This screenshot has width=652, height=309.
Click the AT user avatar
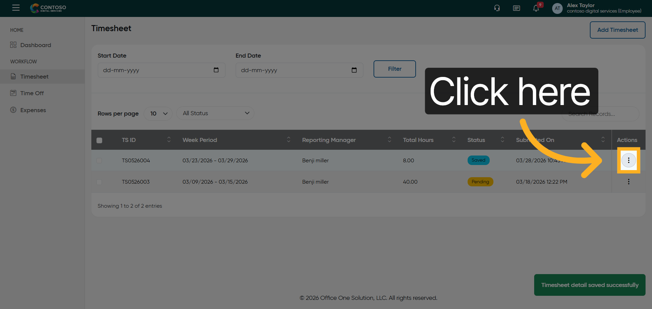click(557, 8)
